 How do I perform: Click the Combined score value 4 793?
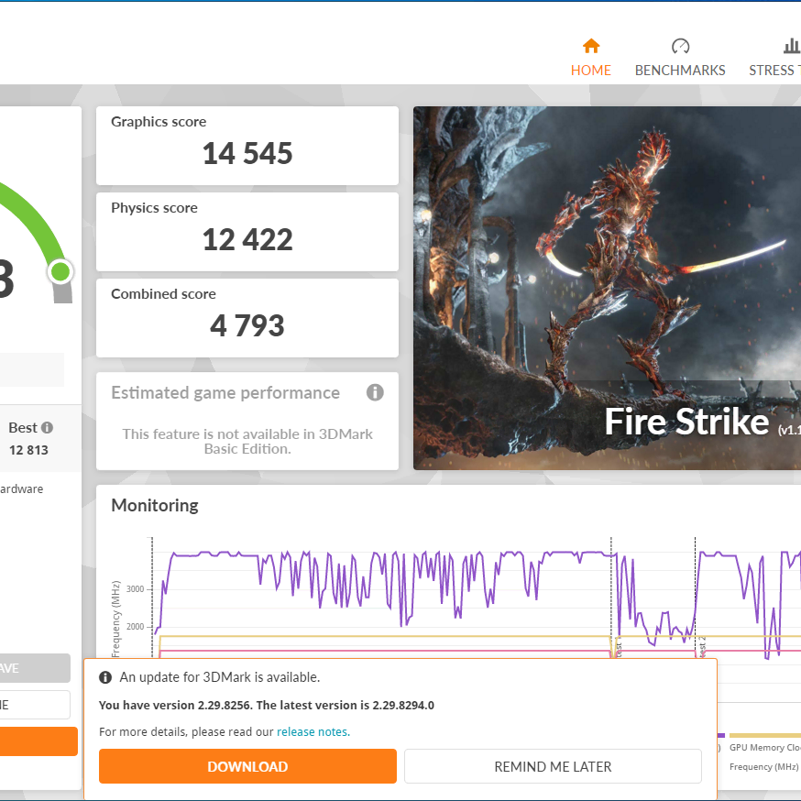point(247,325)
